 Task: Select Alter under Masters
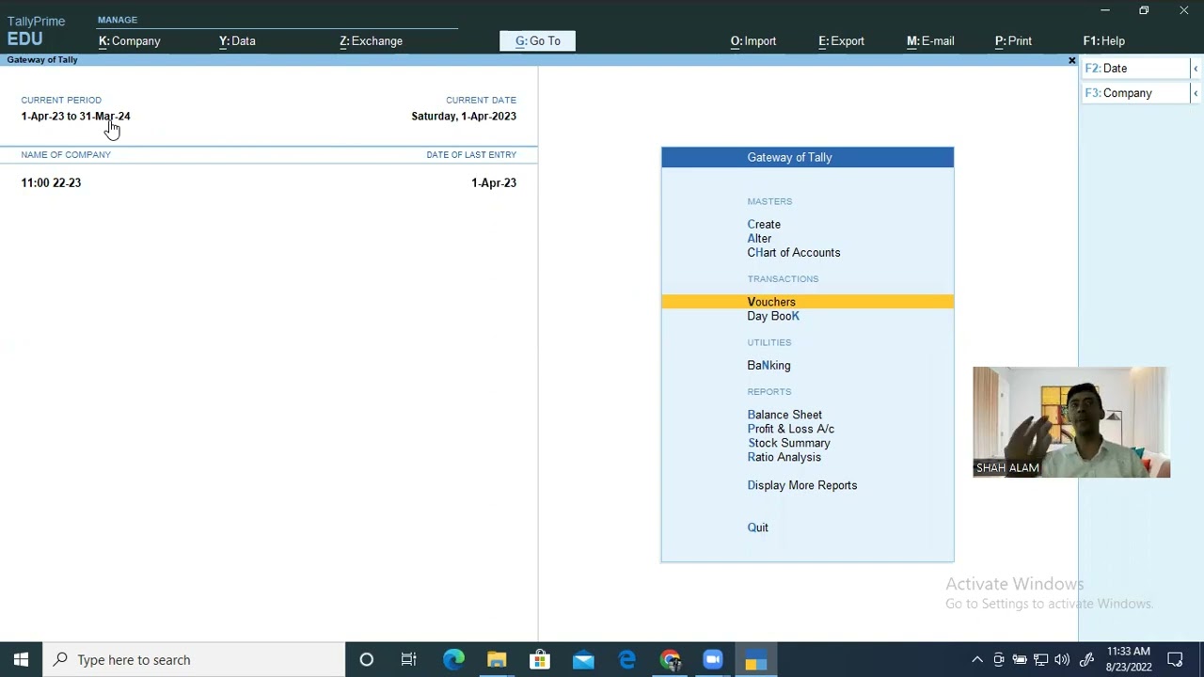click(759, 239)
